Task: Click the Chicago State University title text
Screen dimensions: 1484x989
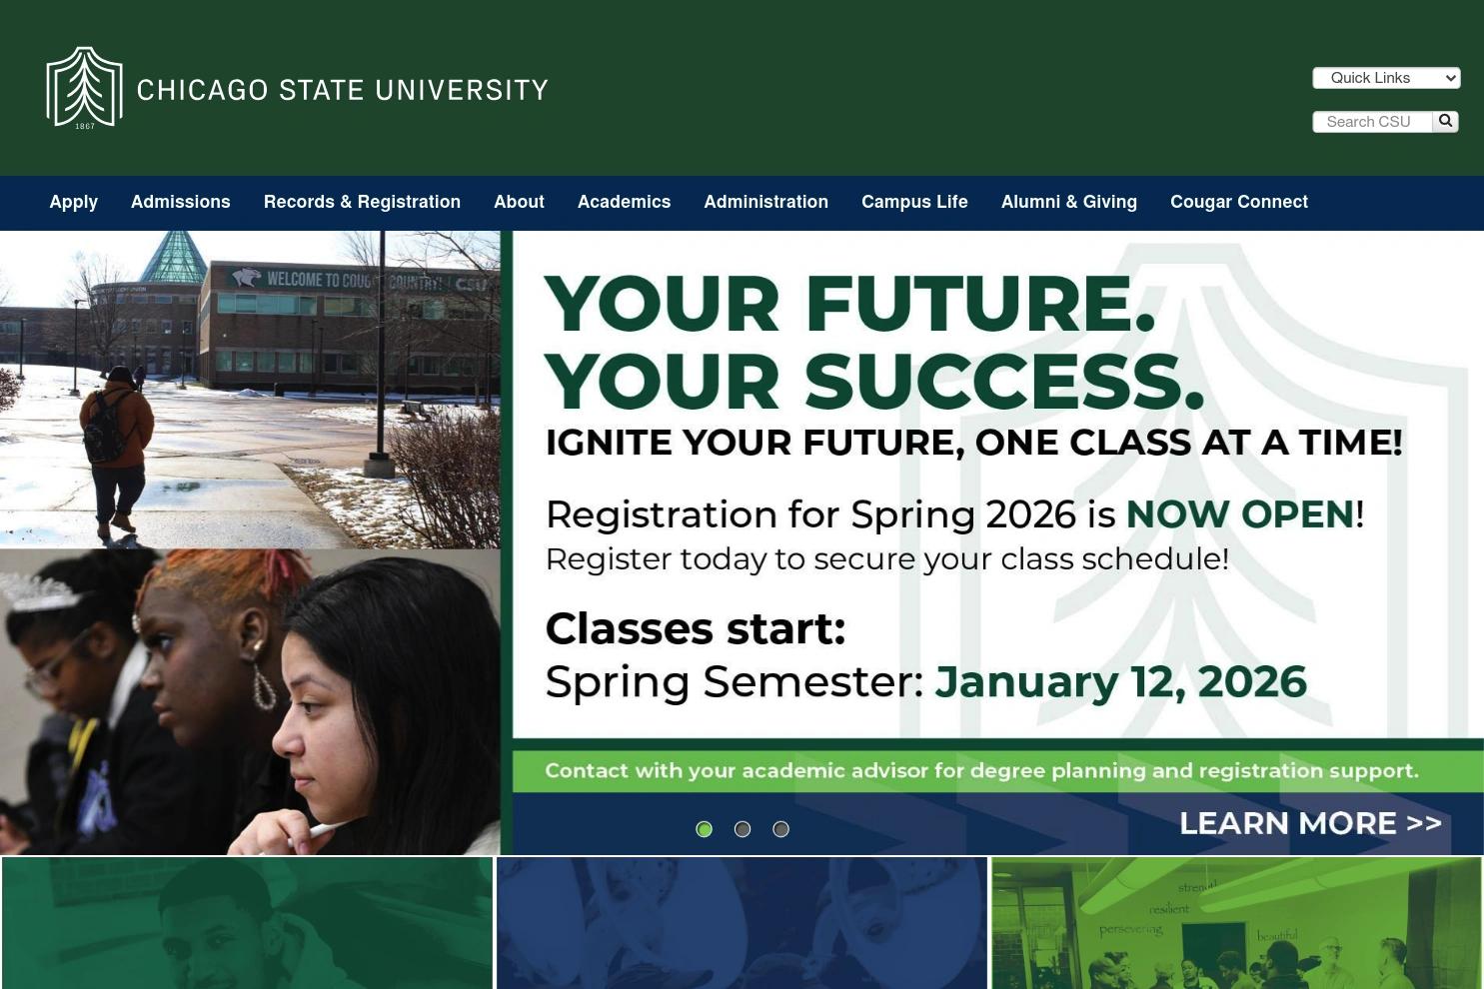Action: pyautogui.click(x=342, y=90)
